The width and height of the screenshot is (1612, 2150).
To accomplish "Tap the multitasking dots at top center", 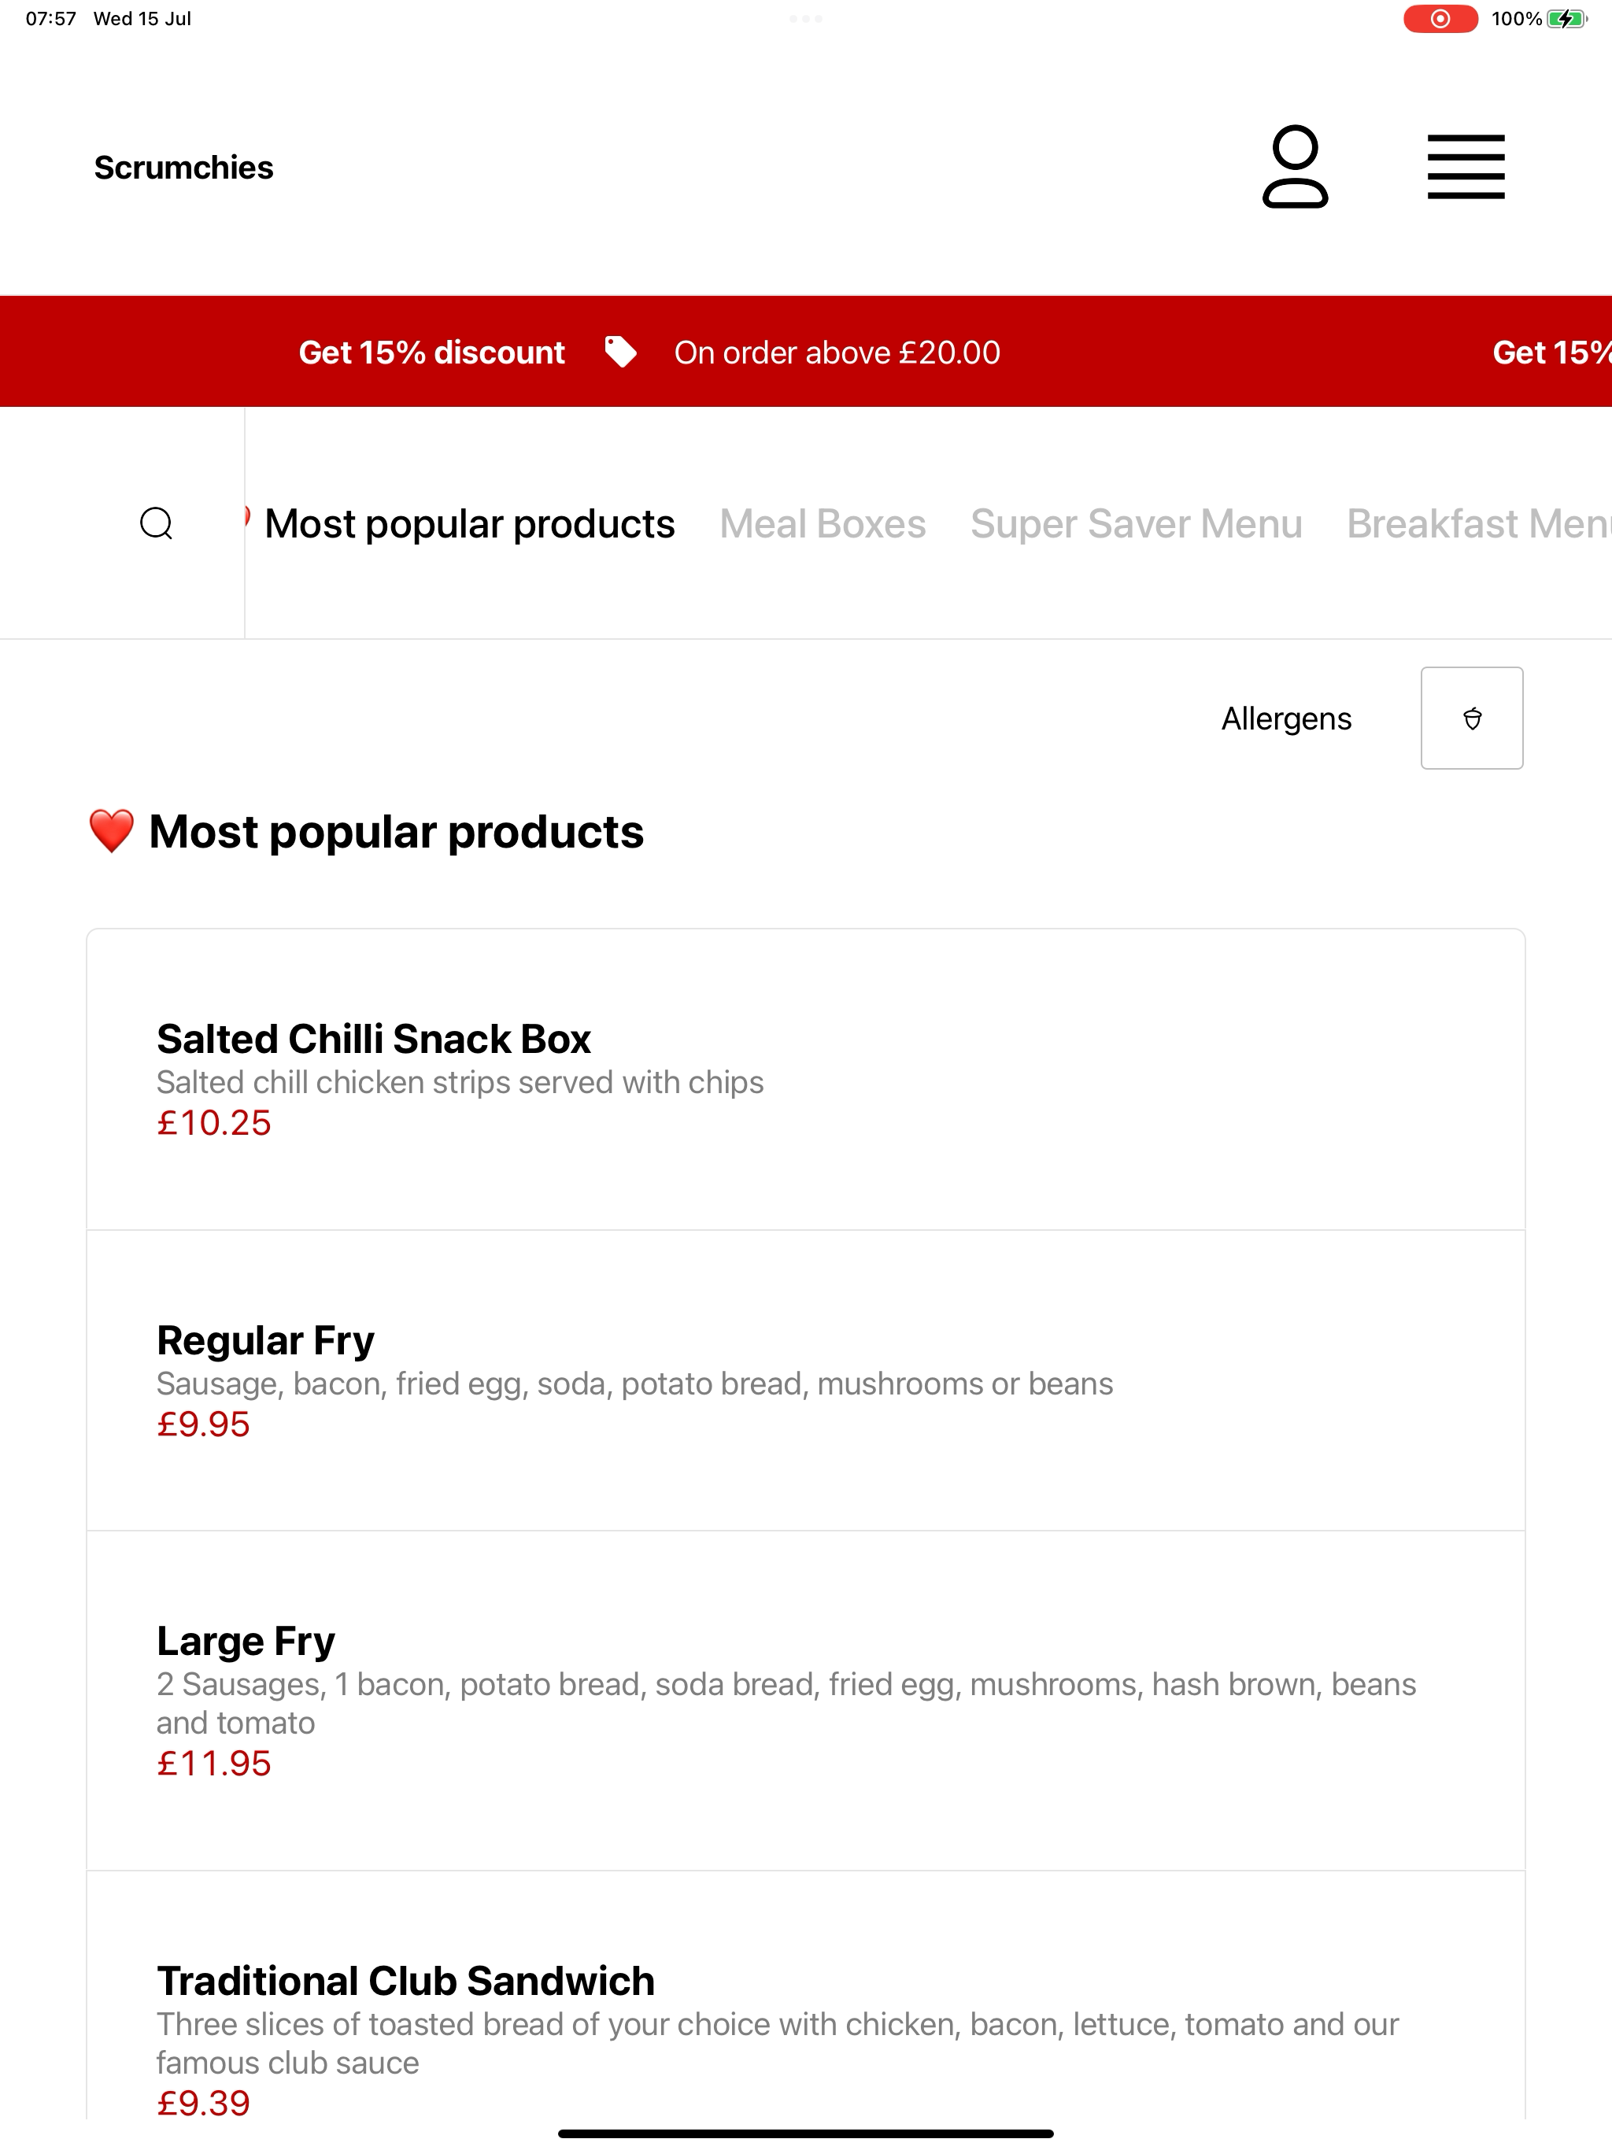I will point(806,18).
